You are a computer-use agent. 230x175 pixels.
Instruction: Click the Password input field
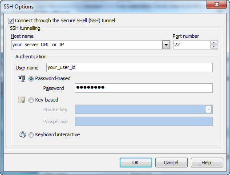(x=144, y=88)
